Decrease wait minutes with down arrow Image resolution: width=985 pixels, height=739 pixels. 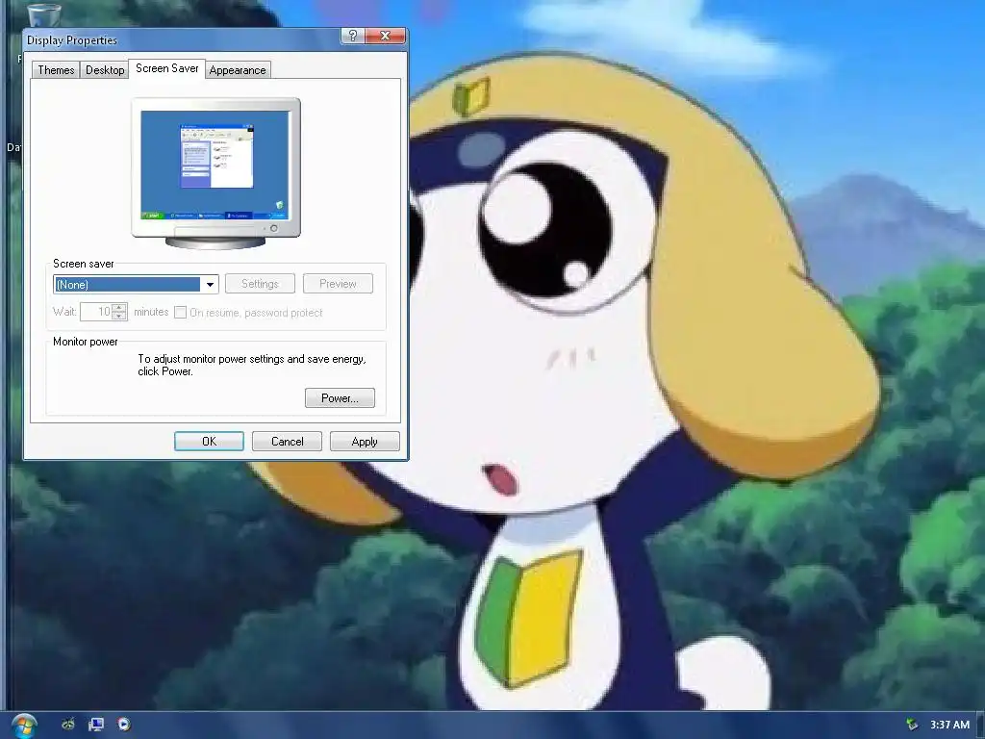click(x=119, y=316)
